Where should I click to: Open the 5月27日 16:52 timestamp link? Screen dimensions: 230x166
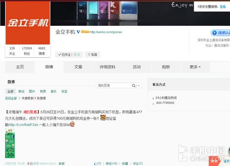point(15,164)
